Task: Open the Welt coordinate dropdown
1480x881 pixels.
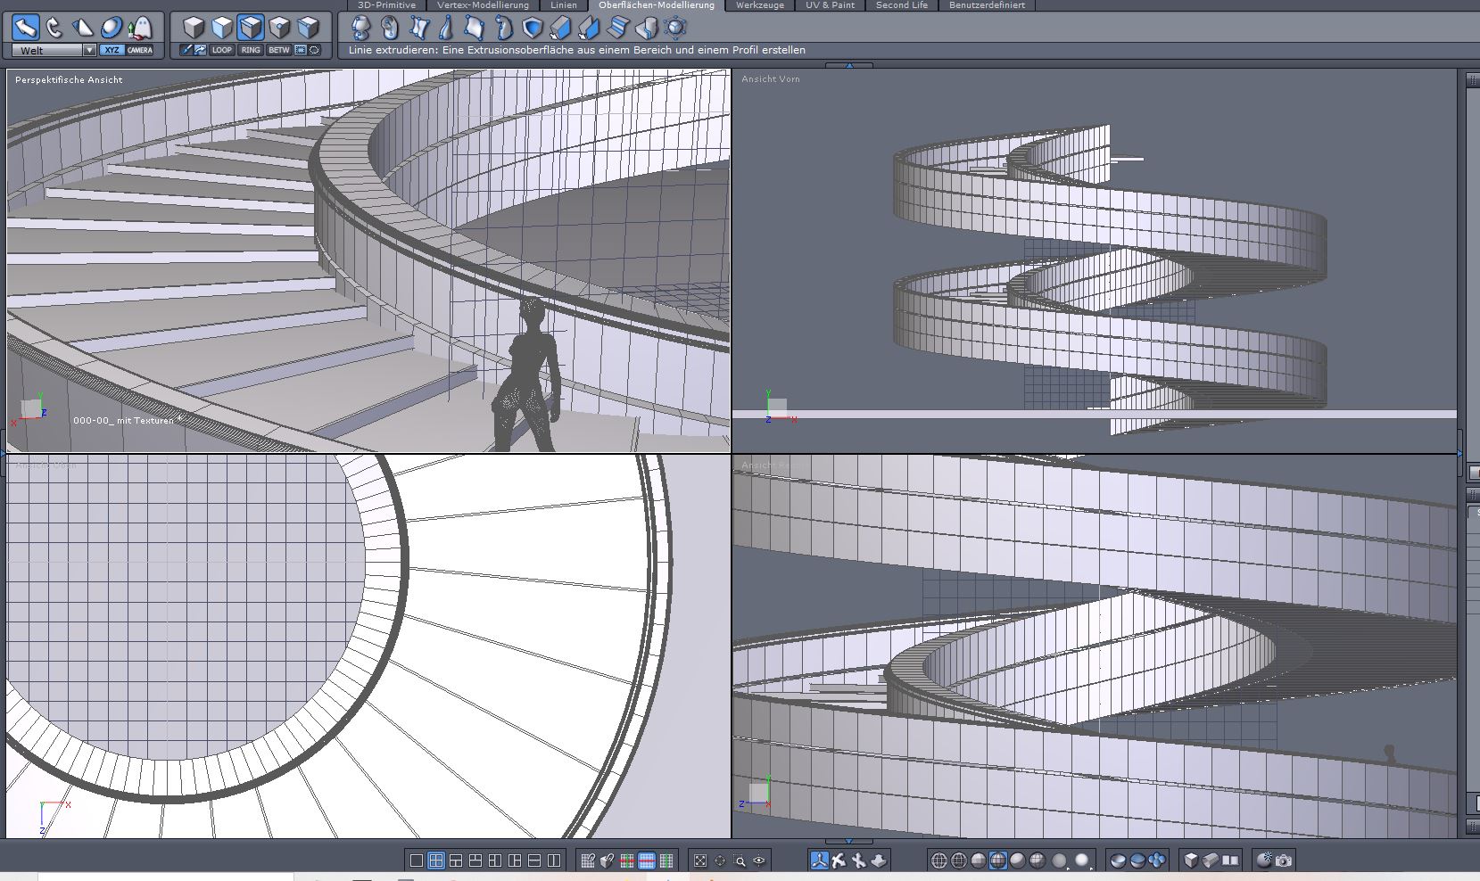Action: (x=54, y=50)
